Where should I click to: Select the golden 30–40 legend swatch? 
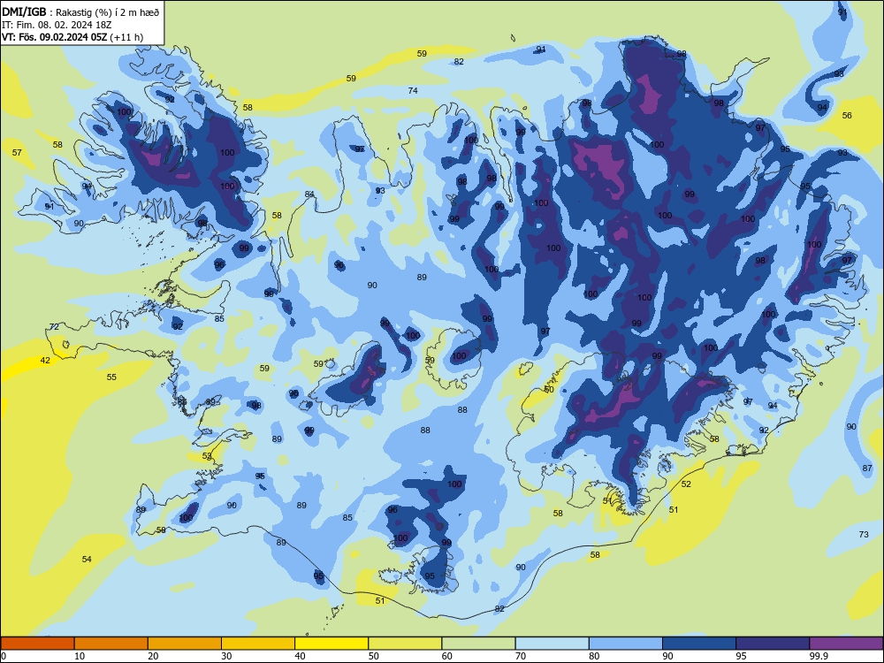pyautogui.click(x=258, y=644)
